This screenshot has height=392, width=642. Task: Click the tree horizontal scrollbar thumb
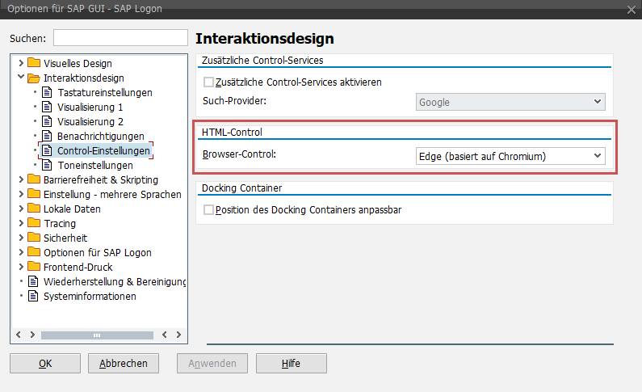(x=97, y=335)
